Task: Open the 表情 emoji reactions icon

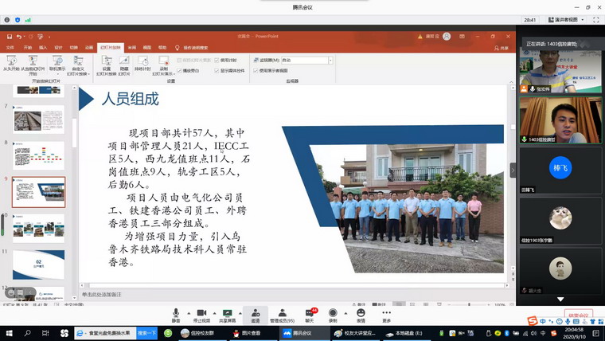Action: [x=360, y=312]
